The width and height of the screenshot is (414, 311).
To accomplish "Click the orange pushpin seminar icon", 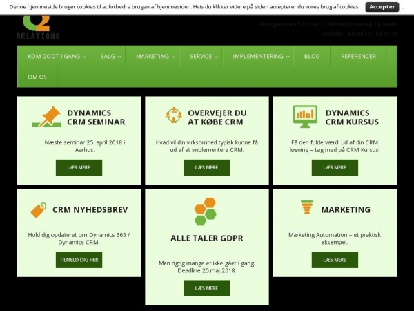I will 47,117.
